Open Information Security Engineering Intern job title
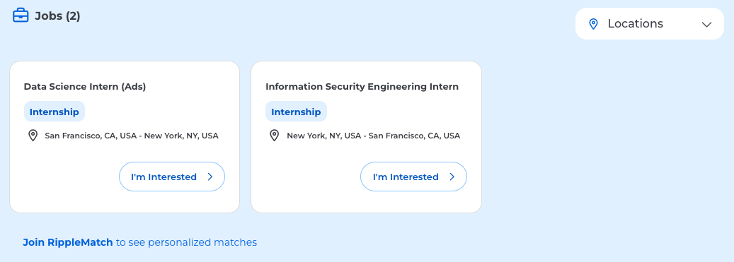 (x=362, y=87)
